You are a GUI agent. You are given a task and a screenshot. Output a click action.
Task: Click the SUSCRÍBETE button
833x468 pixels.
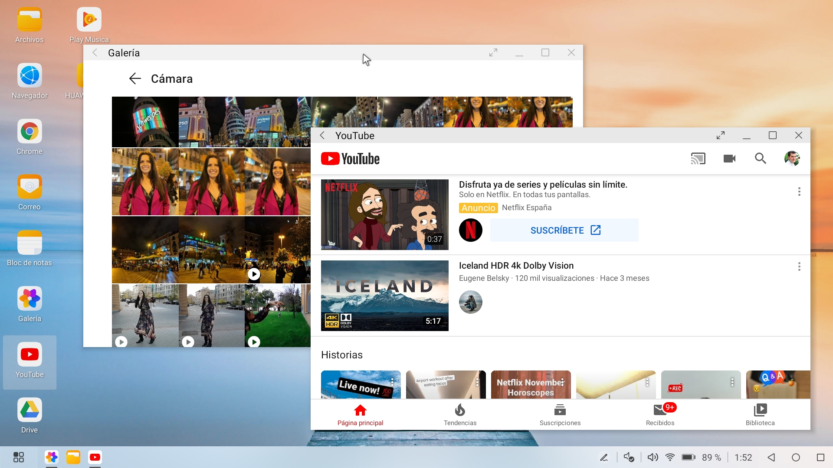pyautogui.click(x=564, y=230)
